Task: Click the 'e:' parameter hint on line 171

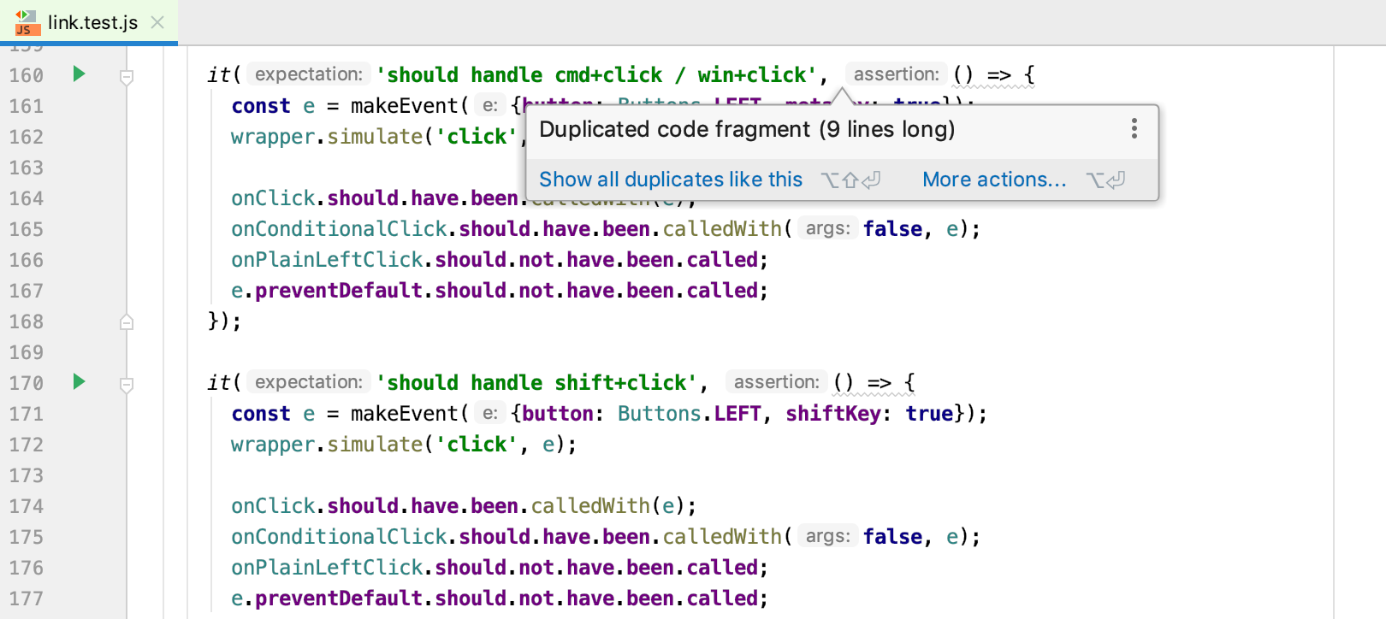Action: 489,414
